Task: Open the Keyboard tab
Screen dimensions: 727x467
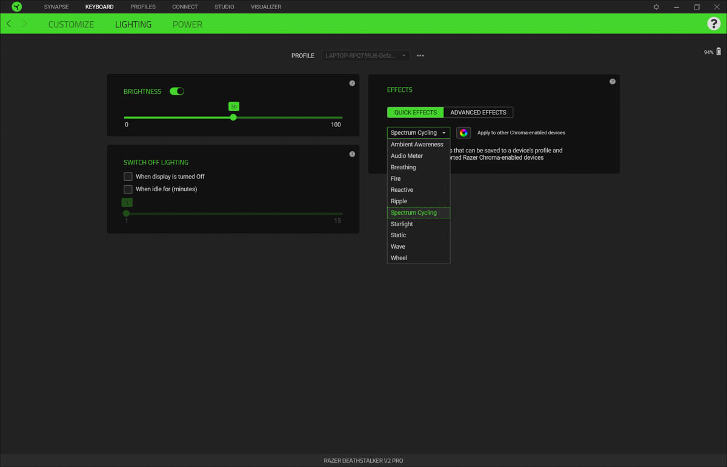Action: [99, 7]
